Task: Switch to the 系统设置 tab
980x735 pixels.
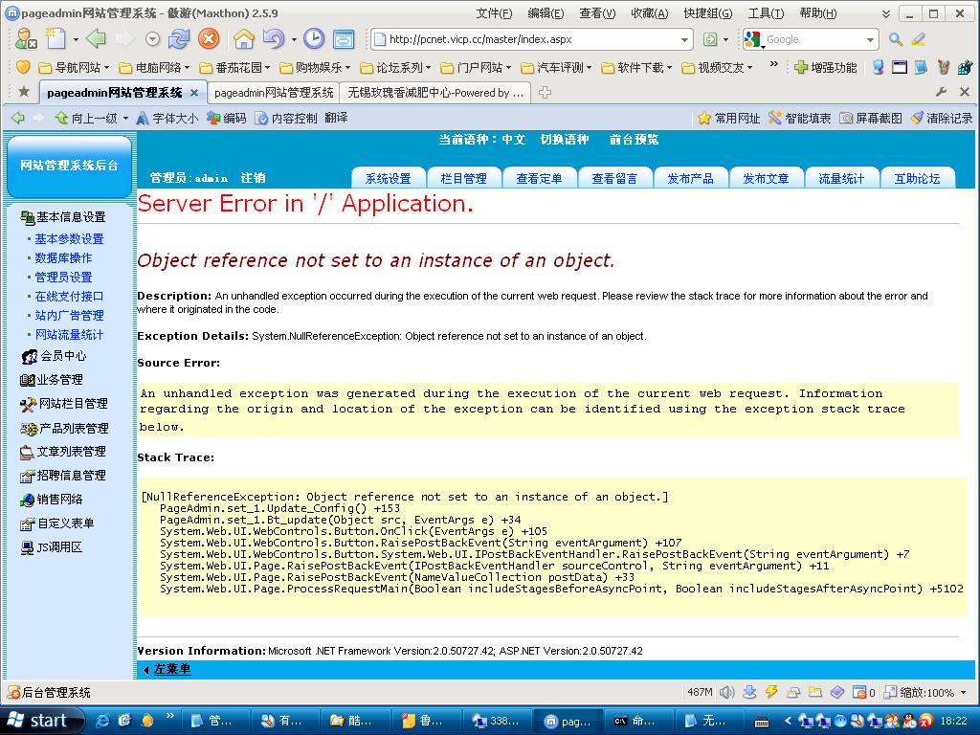Action: pyautogui.click(x=388, y=178)
